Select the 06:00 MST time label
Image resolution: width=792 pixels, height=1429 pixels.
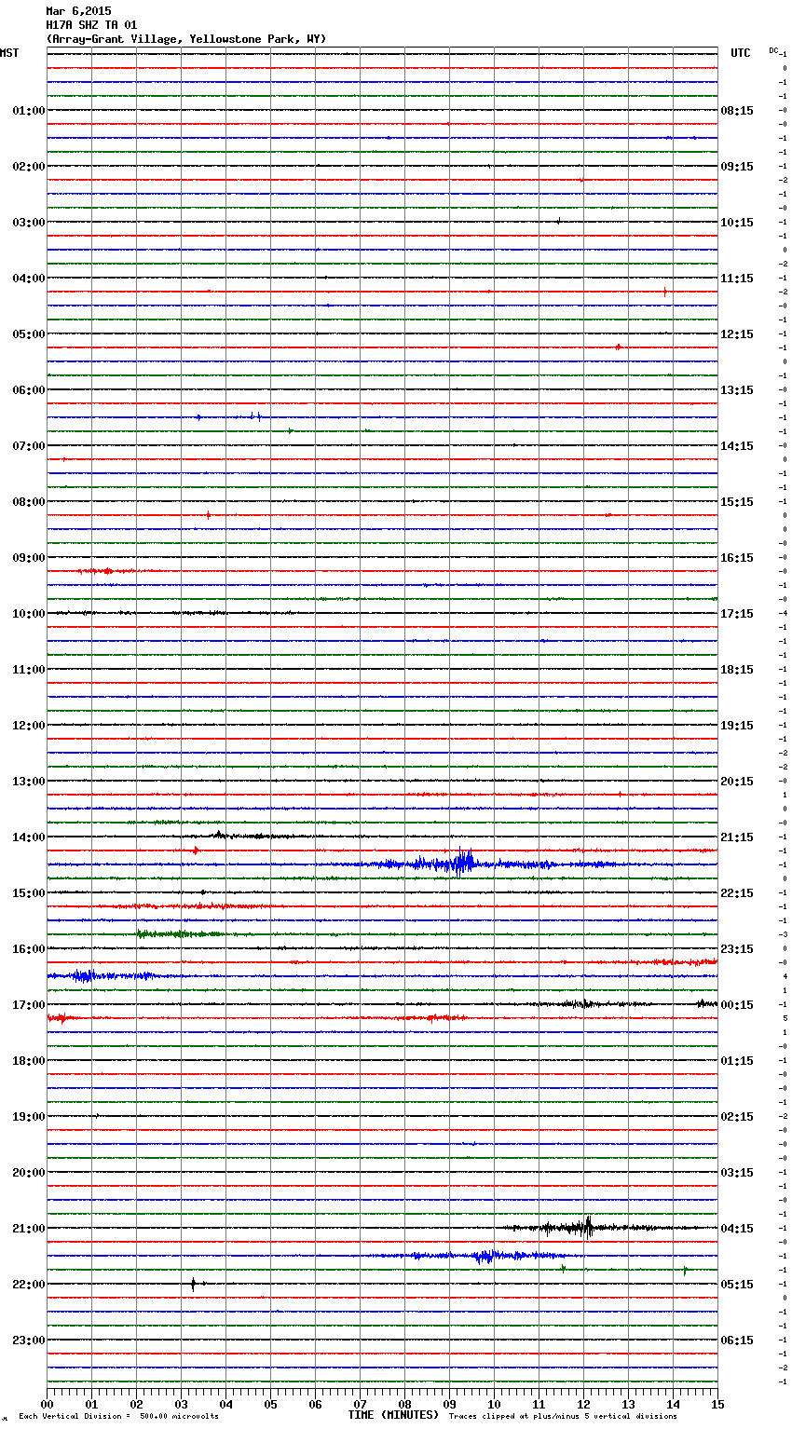pyautogui.click(x=28, y=390)
